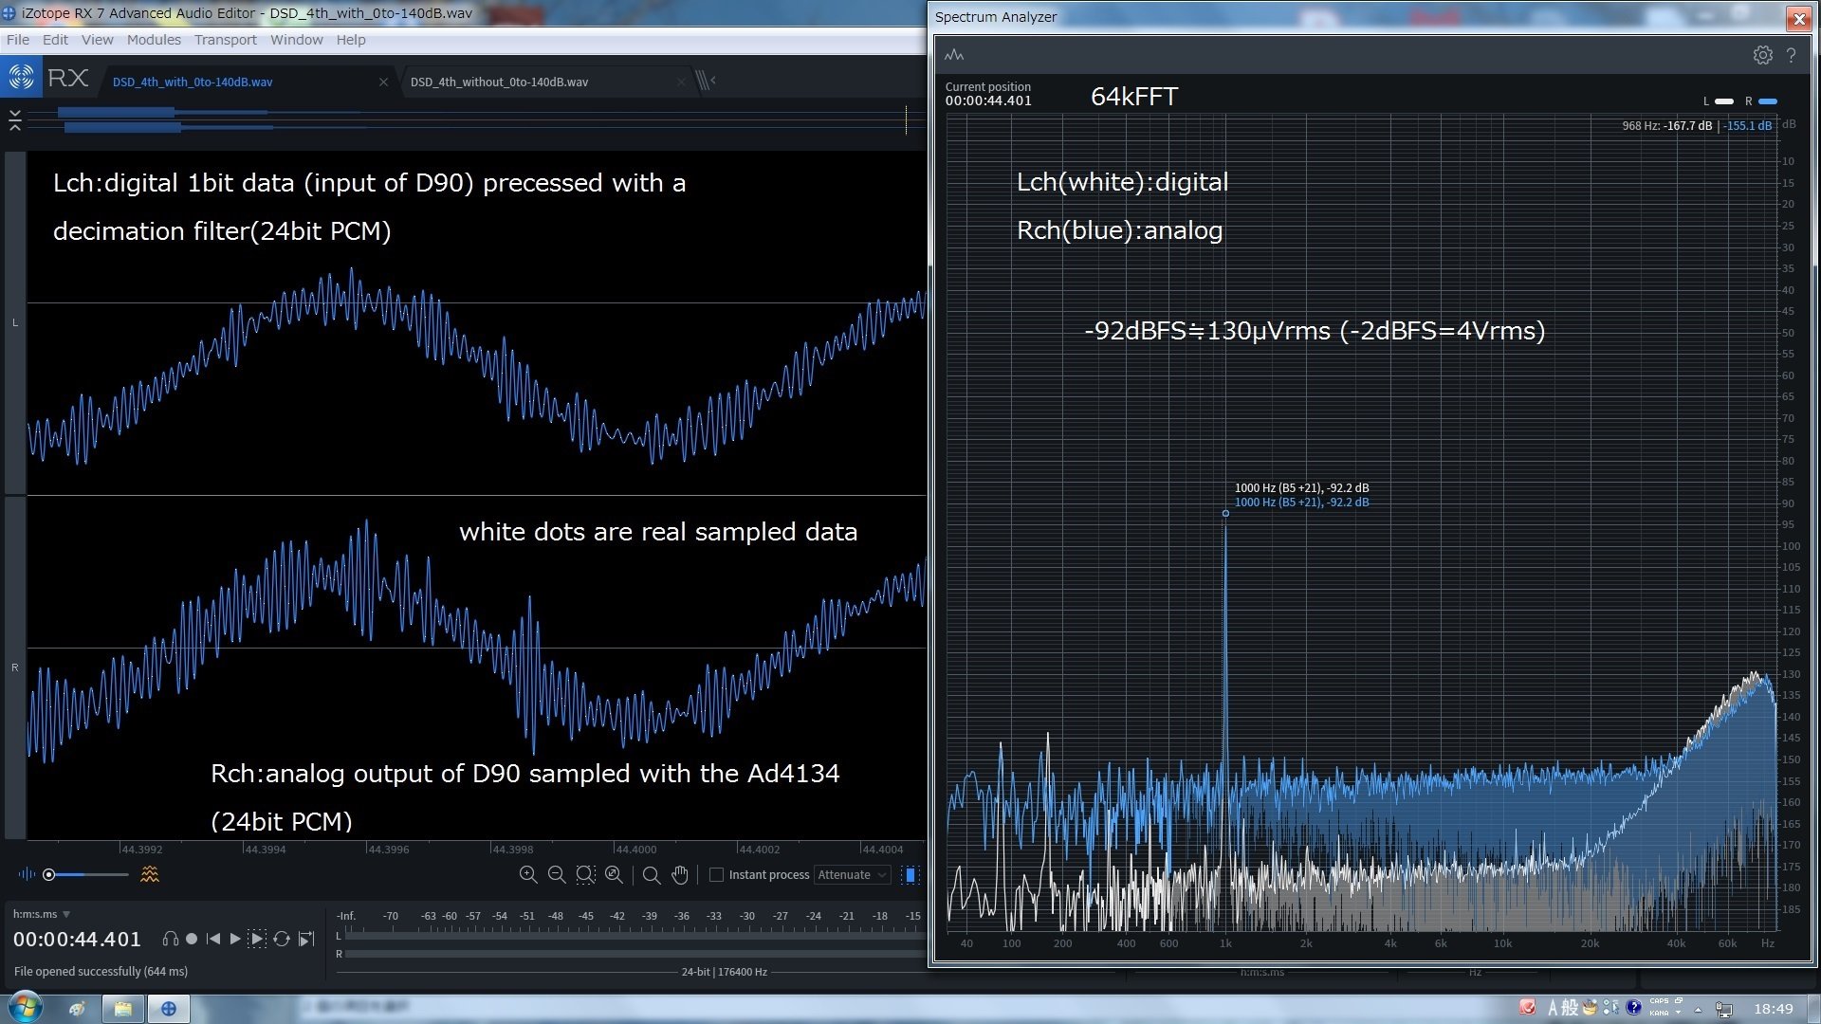The height and width of the screenshot is (1024, 1821).
Task: Open the Modules menu
Action: tap(154, 40)
